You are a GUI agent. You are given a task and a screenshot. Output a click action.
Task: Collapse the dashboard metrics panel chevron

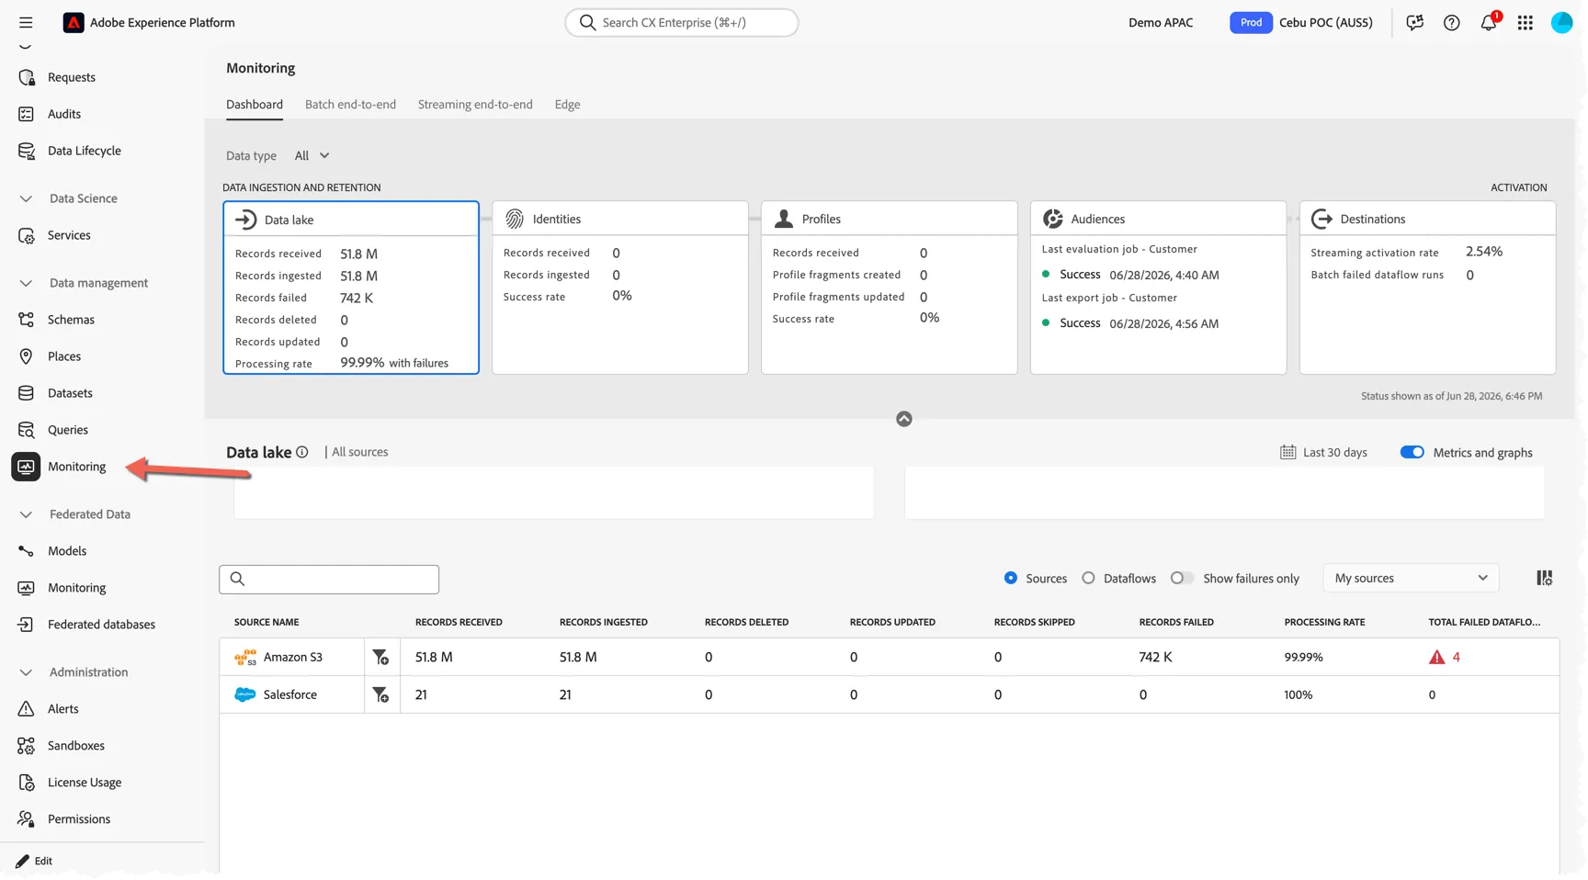click(x=904, y=419)
